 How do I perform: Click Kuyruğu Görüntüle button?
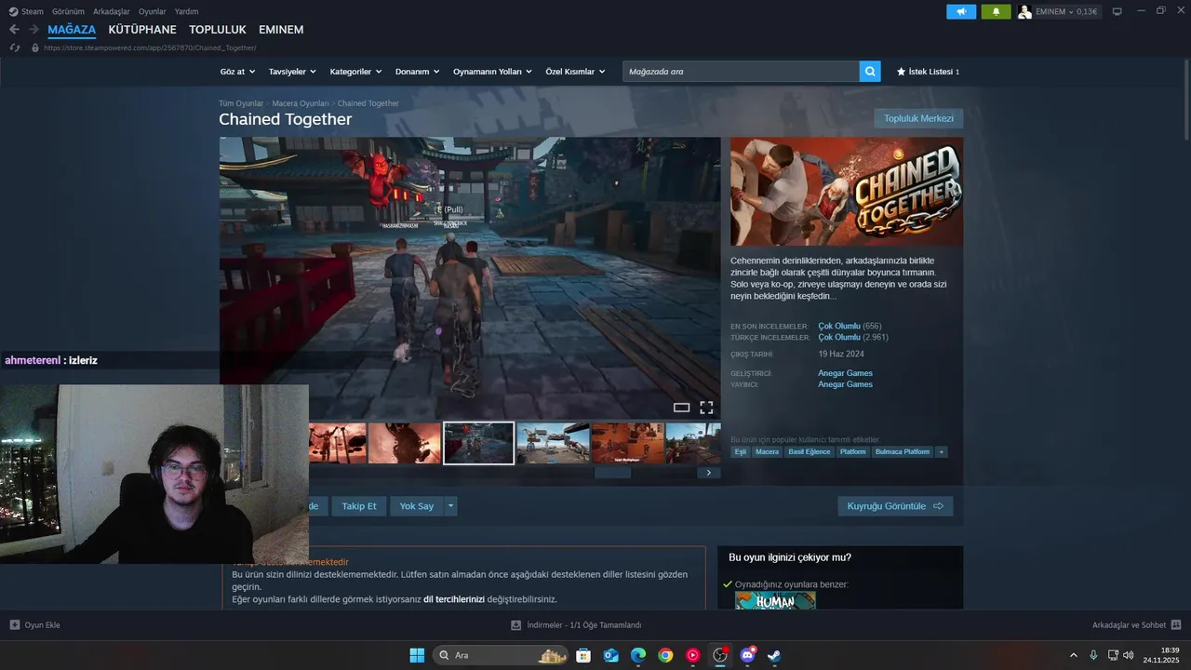895,506
